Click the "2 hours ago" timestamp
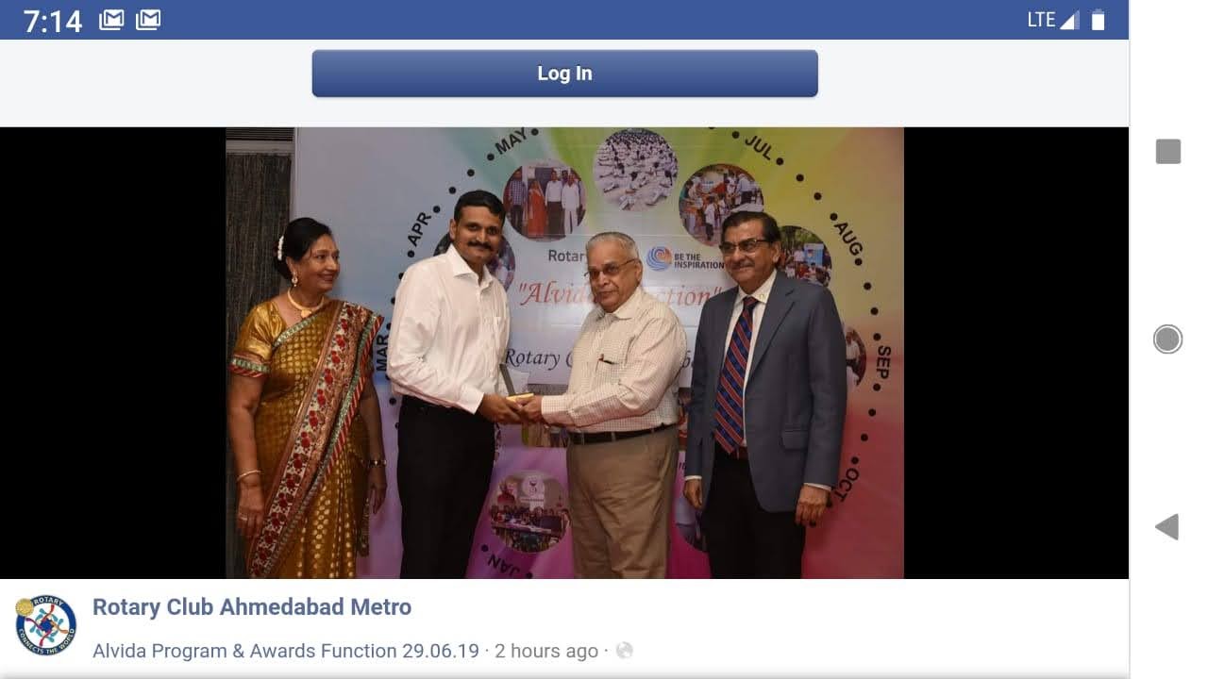The width and height of the screenshot is (1208, 679). click(546, 651)
